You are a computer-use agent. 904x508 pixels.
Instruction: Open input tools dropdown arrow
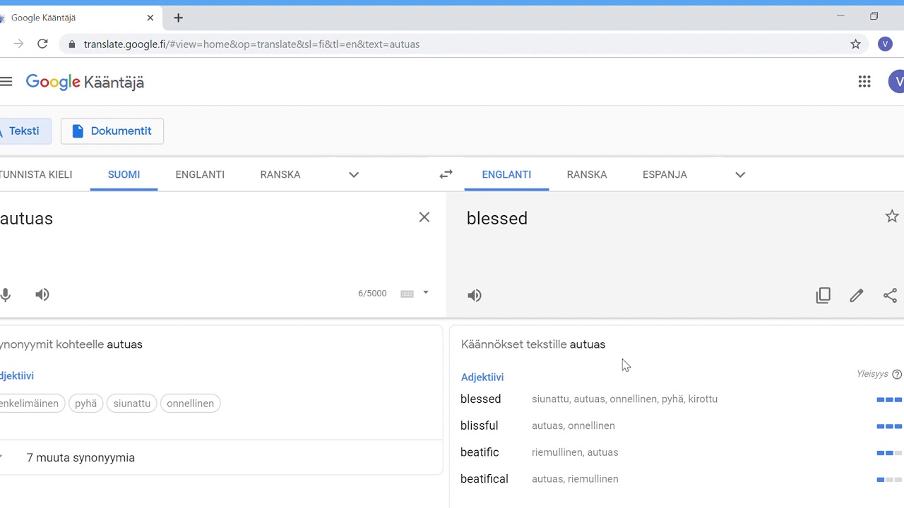(x=425, y=292)
